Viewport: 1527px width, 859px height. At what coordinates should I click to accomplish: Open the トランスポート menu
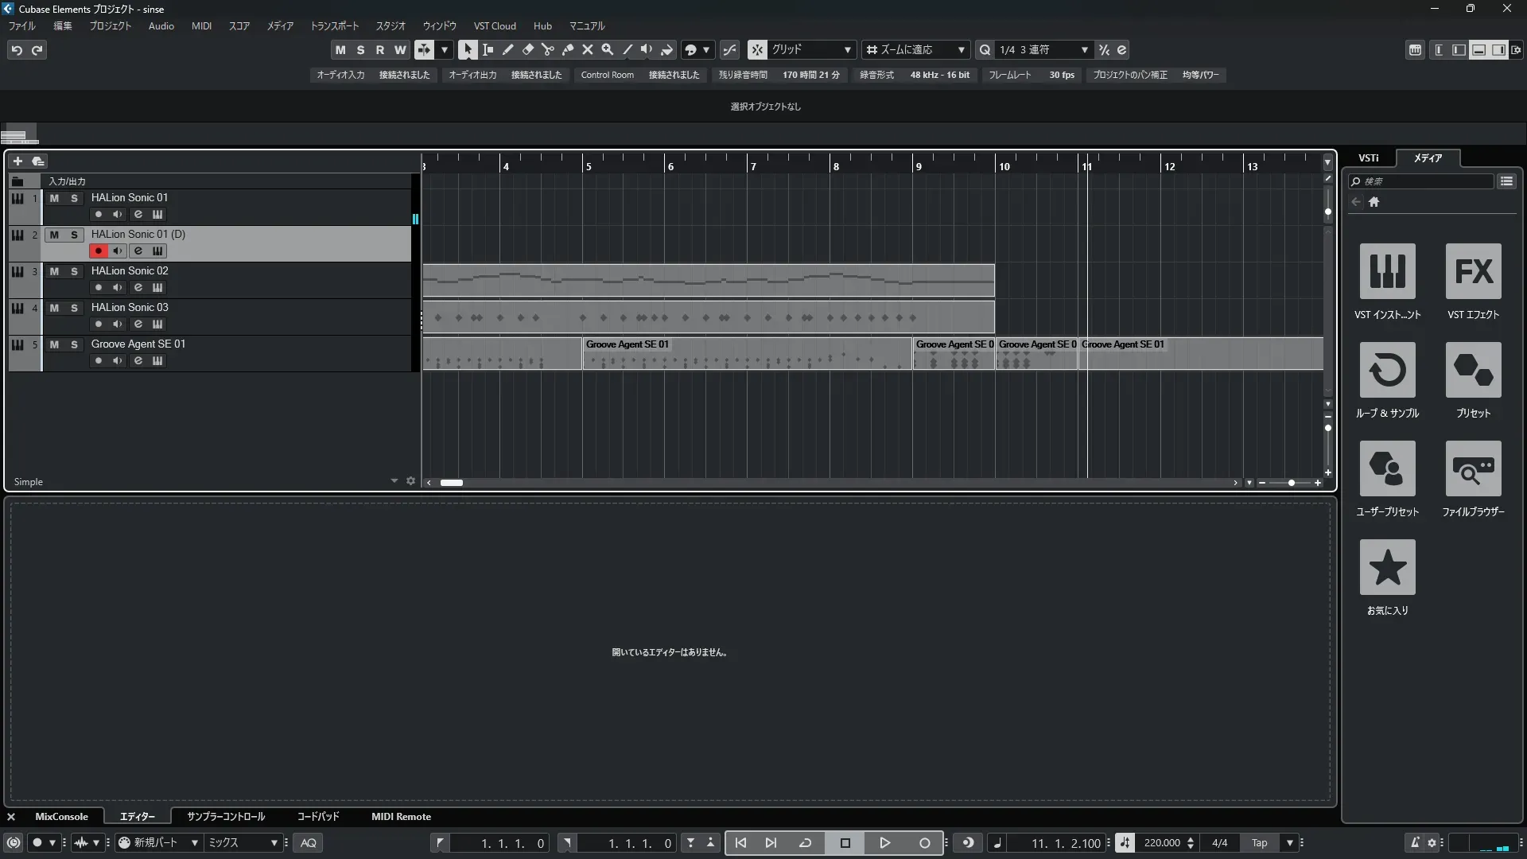point(334,25)
